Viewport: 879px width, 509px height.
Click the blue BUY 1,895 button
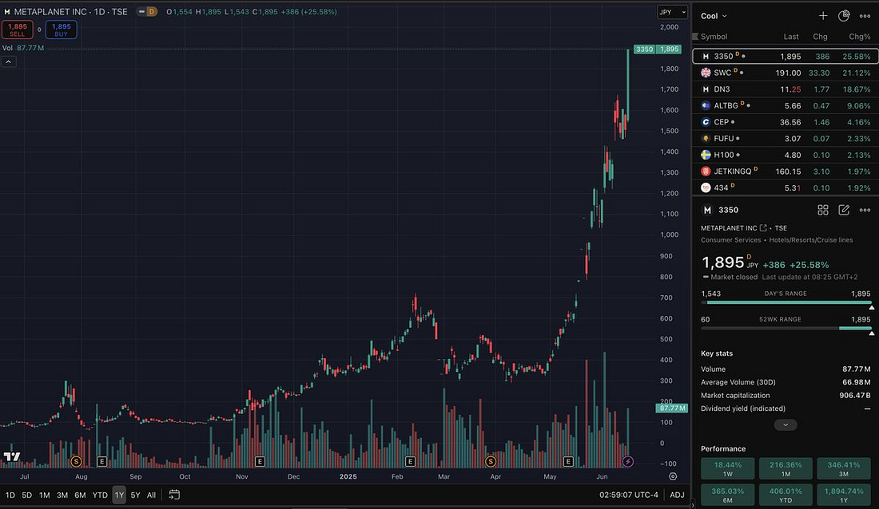61,30
